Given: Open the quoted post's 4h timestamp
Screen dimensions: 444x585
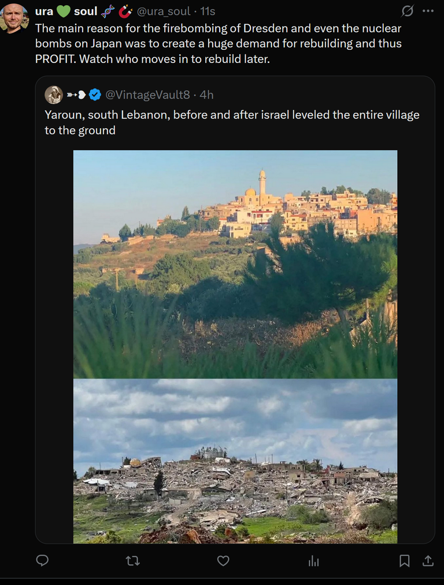Looking at the screenshot, I should tap(206, 95).
